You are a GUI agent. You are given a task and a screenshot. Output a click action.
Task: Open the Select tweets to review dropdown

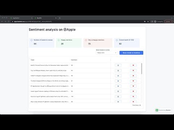(x=107, y=53)
